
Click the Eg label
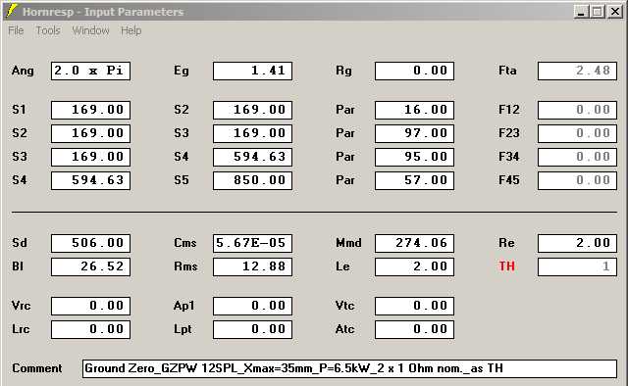[x=181, y=72]
